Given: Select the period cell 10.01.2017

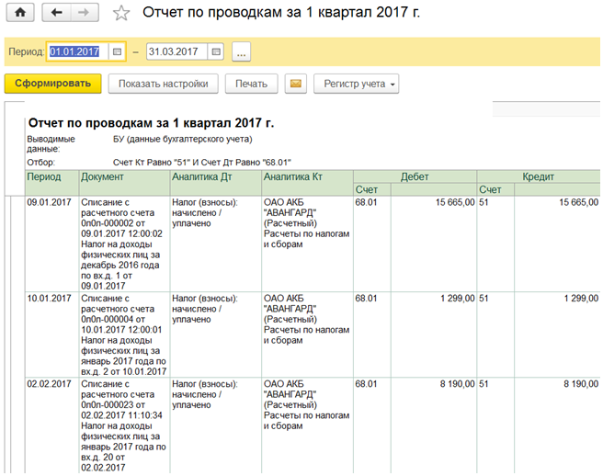Looking at the screenshot, I should pos(51,334).
